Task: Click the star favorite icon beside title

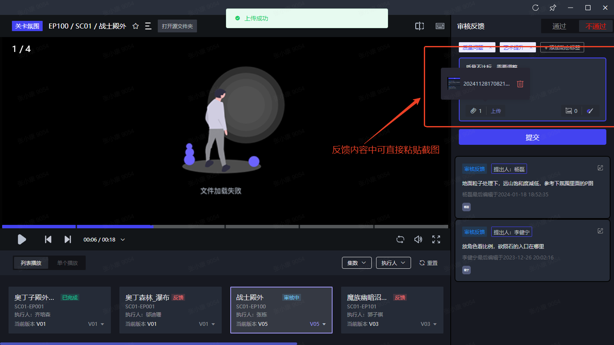Action: [x=136, y=26]
